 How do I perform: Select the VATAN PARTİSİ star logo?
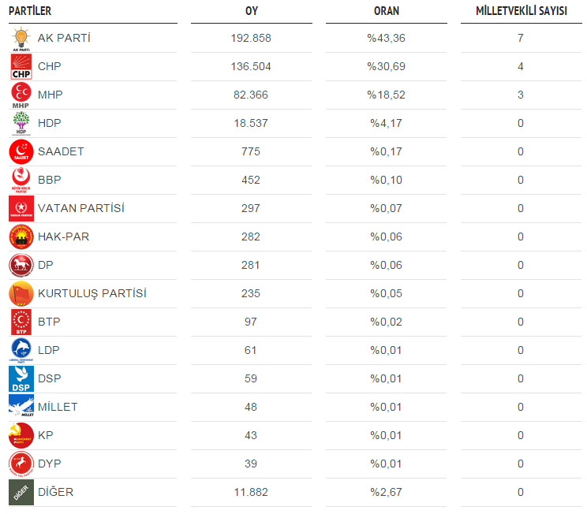pos(21,208)
